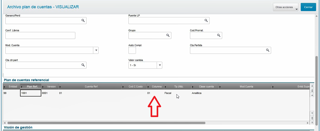Sort by the Cod.C.Costo column header
The height and width of the screenshot is (131, 320).
click(x=134, y=87)
